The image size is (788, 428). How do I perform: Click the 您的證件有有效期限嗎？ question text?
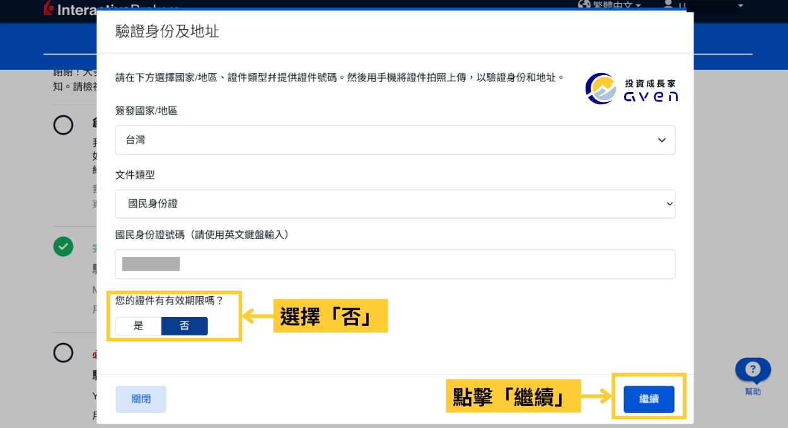click(170, 301)
